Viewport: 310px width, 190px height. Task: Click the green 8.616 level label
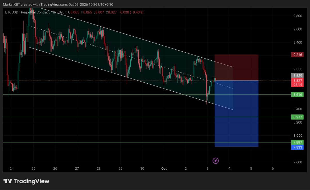pos(297,94)
